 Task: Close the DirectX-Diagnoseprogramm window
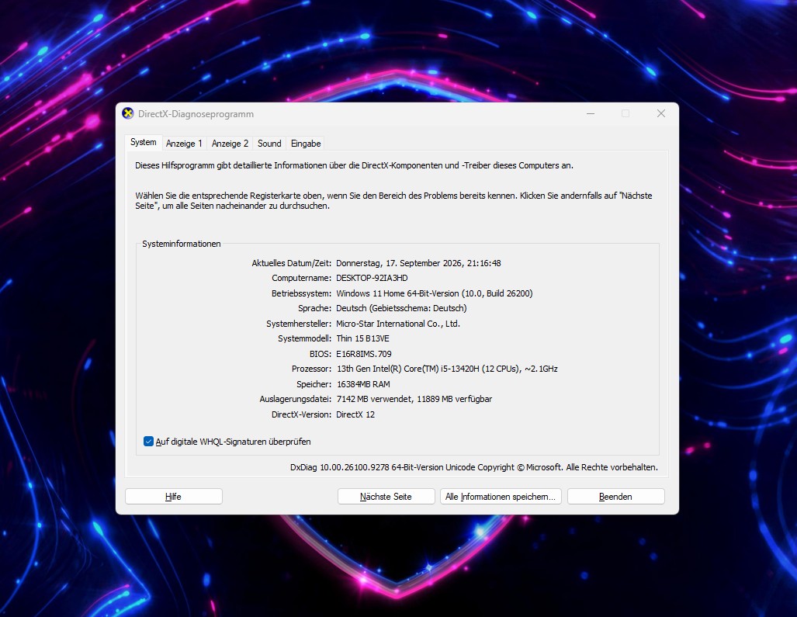(x=660, y=113)
